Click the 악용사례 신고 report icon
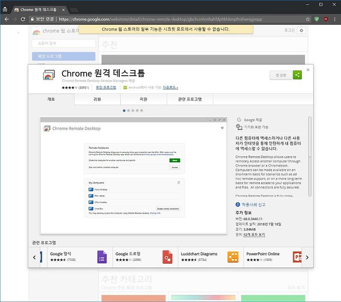This screenshot has height=302, width=341. pos(238,204)
